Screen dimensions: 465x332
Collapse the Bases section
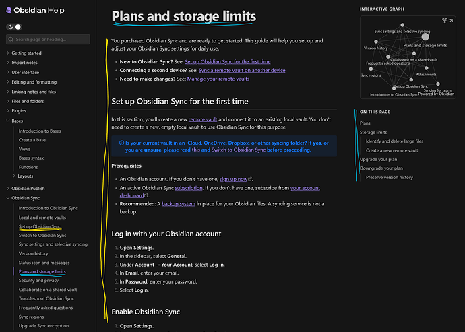[x=7, y=121]
